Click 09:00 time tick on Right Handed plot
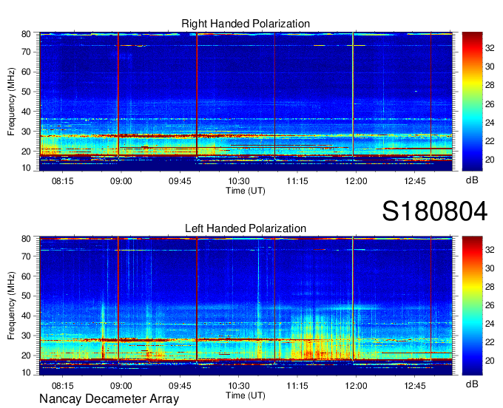 [121, 181]
